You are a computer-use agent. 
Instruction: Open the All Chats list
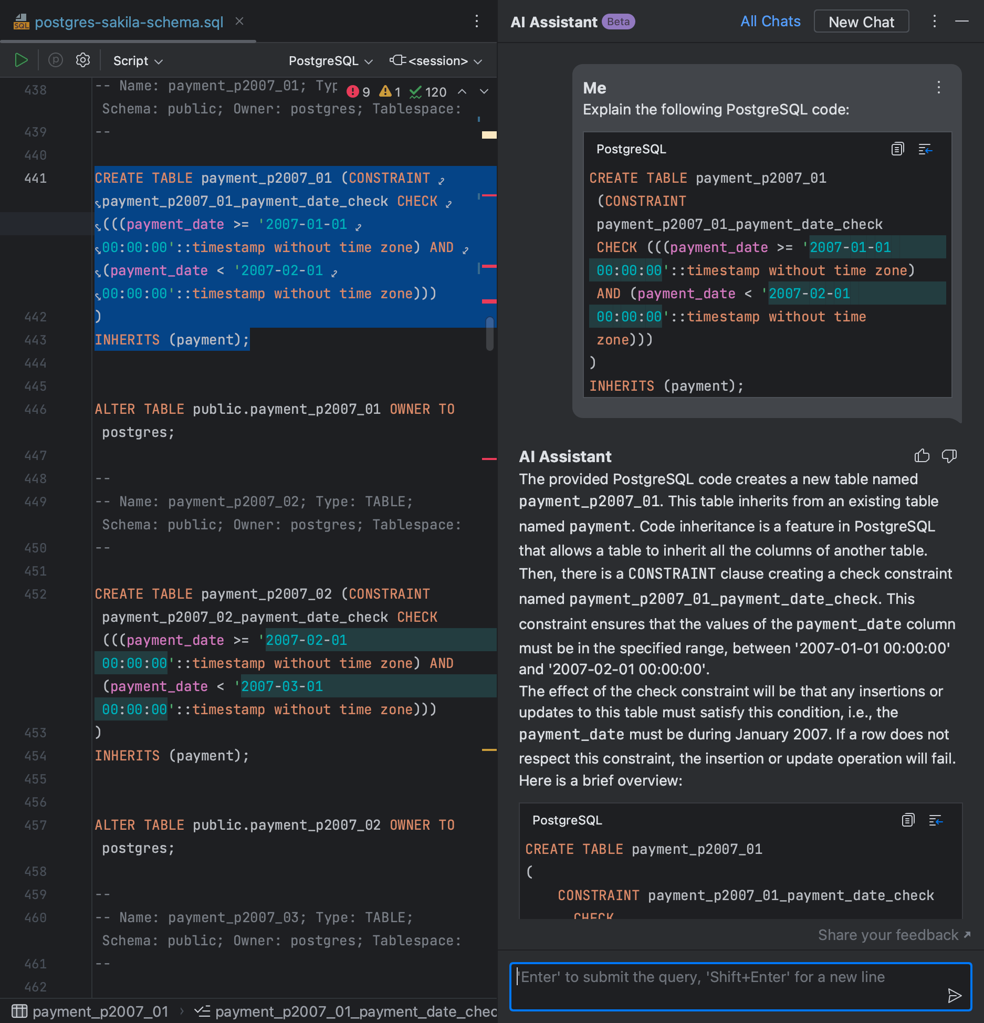click(770, 22)
